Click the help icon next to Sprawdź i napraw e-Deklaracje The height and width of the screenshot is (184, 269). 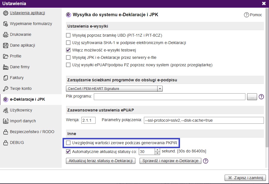tap(205, 161)
